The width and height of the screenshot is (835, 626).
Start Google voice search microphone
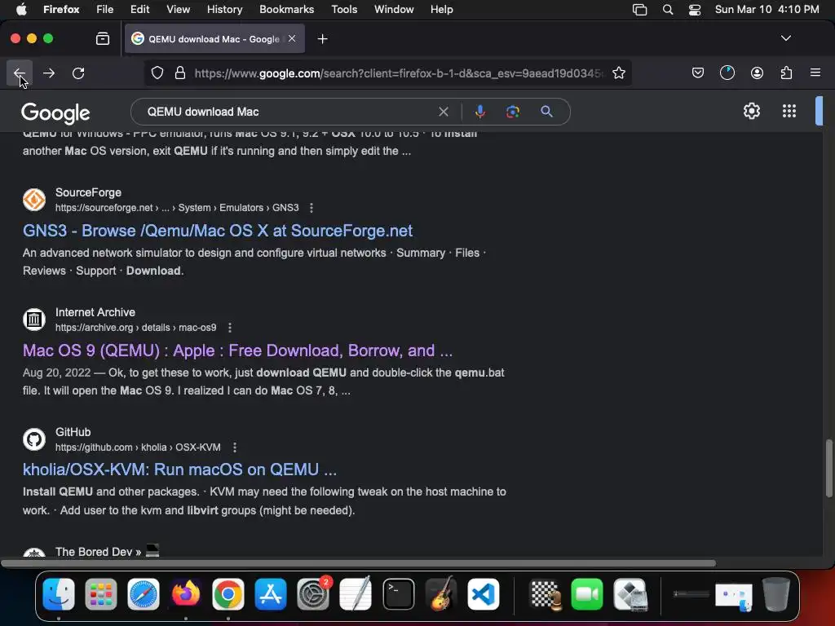(x=479, y=111)
